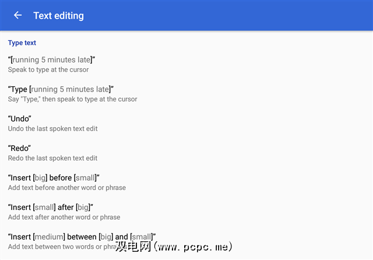Screen dimensions: 373x260
Task: Open the "Insert [big] before [small]" command
Action: 54,177
